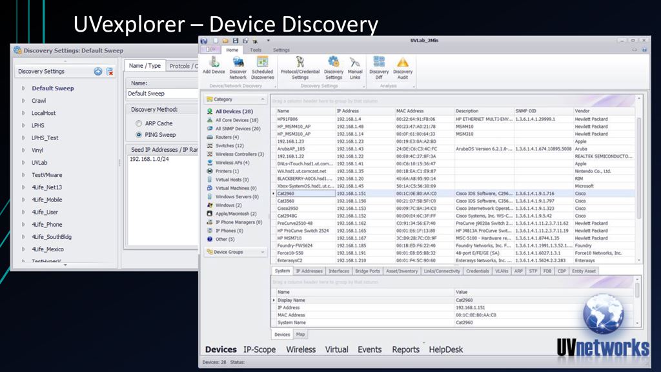
Task: Select All Core Devices (18) category
Action: pyautogui.click(x=236, y=120)
